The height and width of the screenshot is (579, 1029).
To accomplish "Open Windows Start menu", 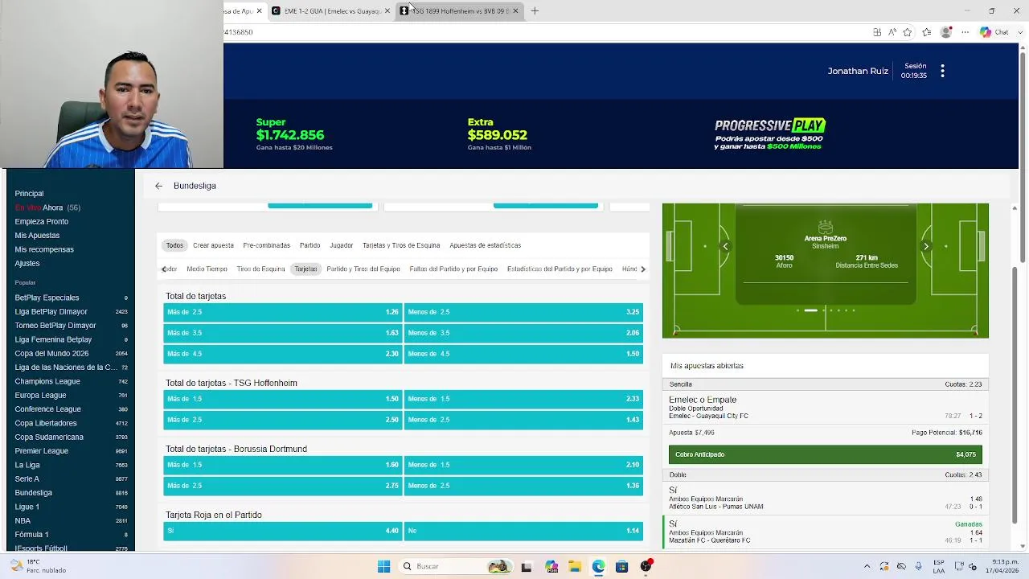I will (x=383, y=566).
